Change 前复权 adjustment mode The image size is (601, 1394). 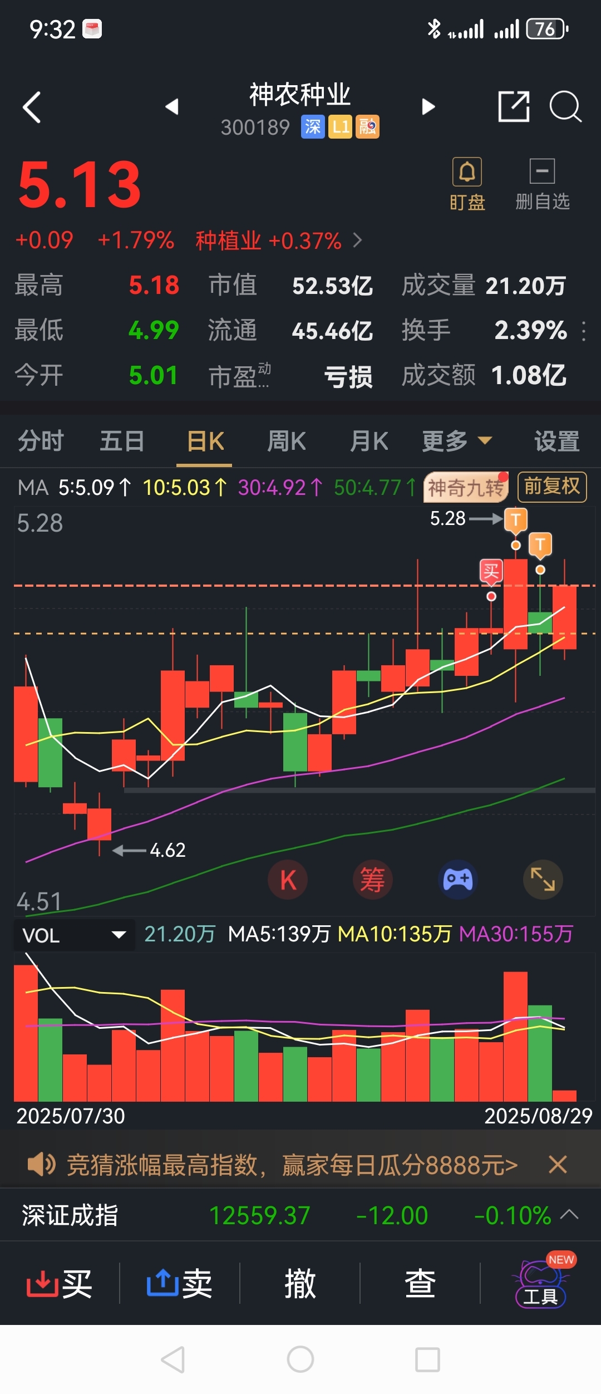pos(552,487)
